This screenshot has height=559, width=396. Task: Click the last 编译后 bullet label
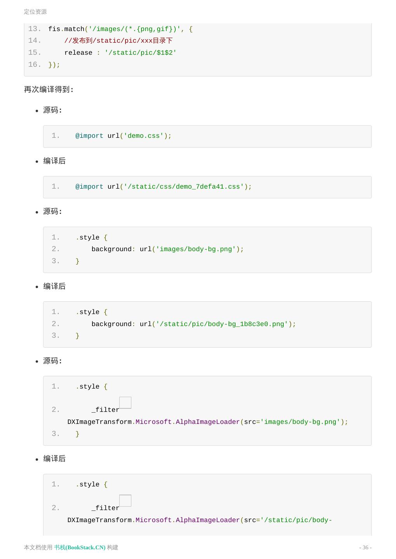[54, 458]
